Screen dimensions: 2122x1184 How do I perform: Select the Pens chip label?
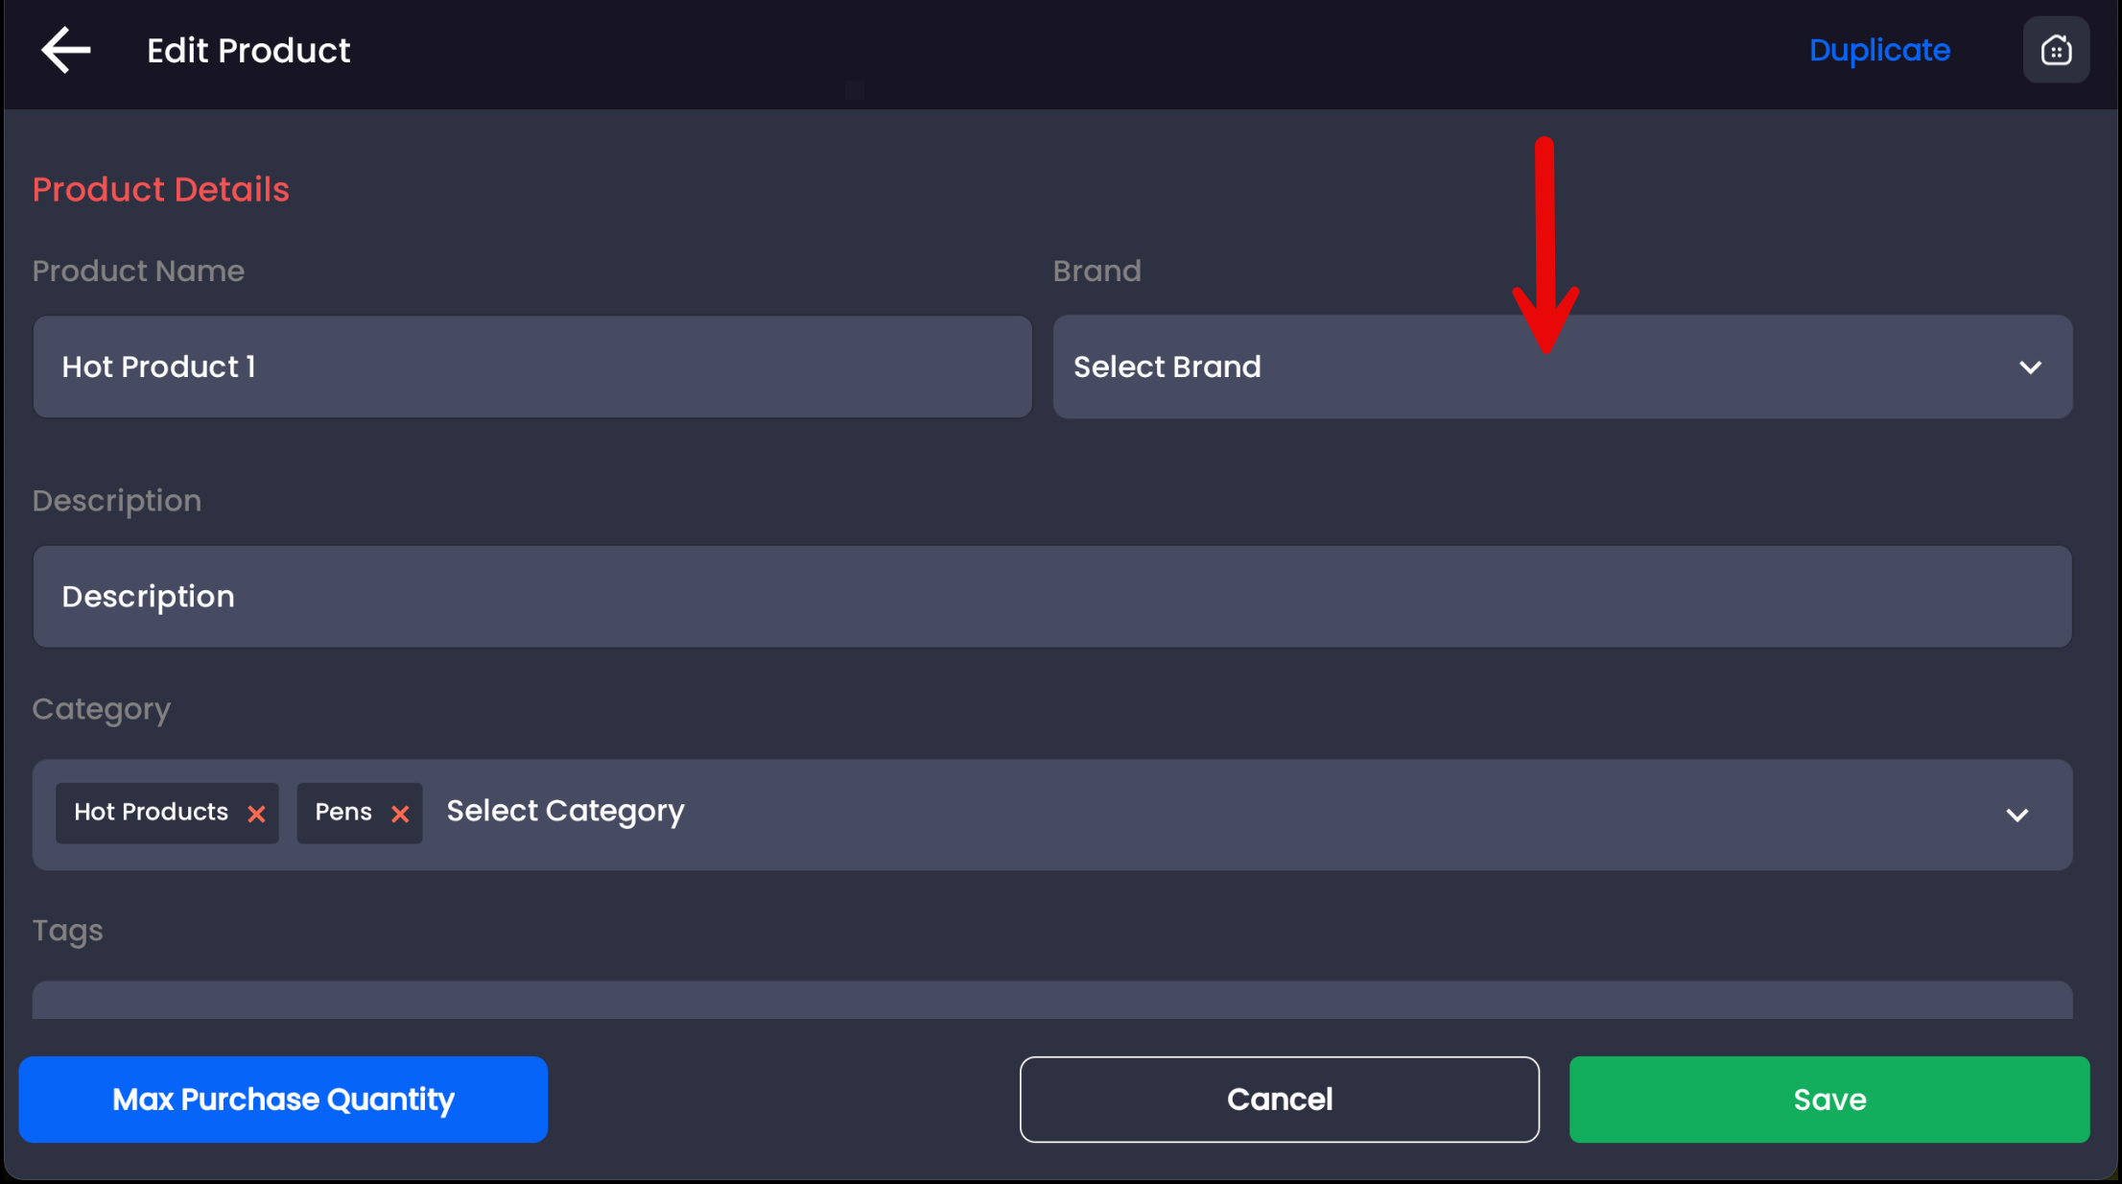(342, 813)
